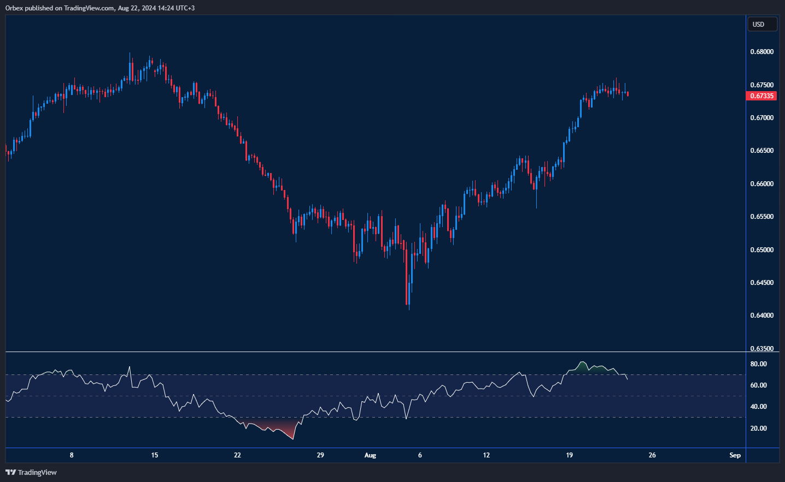Click the 20.00 label on RSI scale
Image resolution: width=785 pixels, height=482 pixels.
click(x=758, y=429)
